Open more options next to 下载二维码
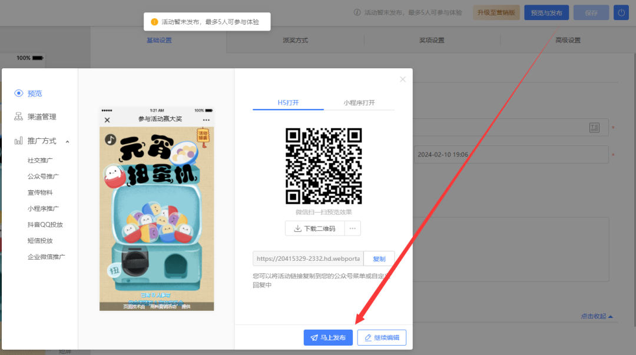 coord(353,228)
